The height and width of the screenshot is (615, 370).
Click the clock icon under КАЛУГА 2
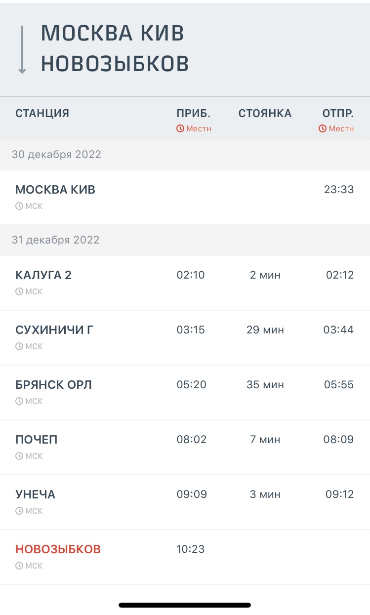tap(19, 291)
